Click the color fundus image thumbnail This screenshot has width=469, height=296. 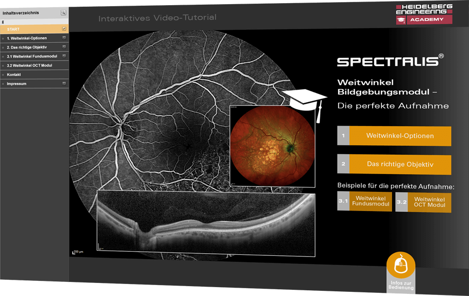pos(271,145)
